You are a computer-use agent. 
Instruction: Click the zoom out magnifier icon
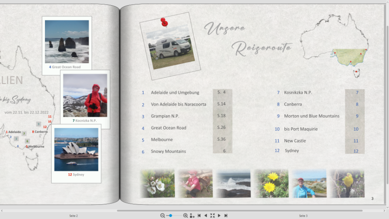pyautogui.click(x=163, y=216)
